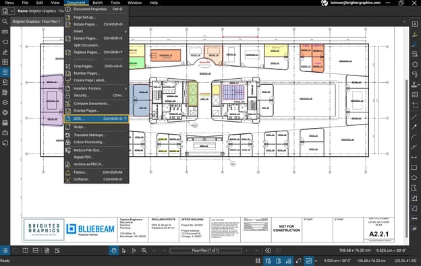
Task: Expand the tab list chevron at top right
Action: point(404,22)
